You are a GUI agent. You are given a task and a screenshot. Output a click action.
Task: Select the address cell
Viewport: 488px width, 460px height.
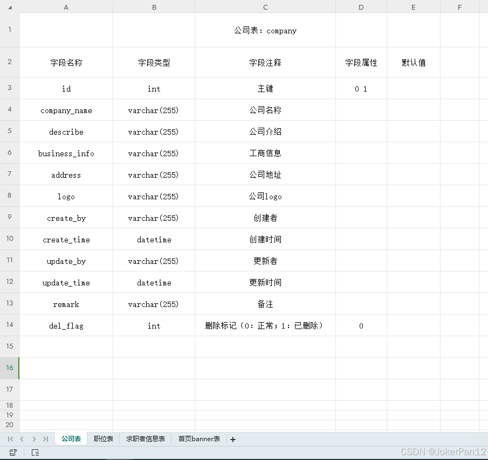[x=66, y=175]
